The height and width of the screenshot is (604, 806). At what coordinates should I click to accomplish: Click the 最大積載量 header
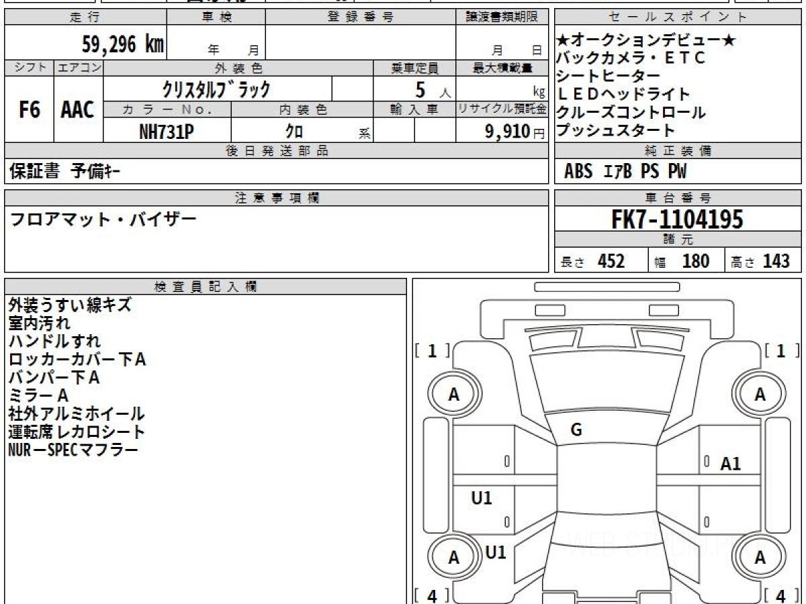pyautogui.click(x=502, y=68)
